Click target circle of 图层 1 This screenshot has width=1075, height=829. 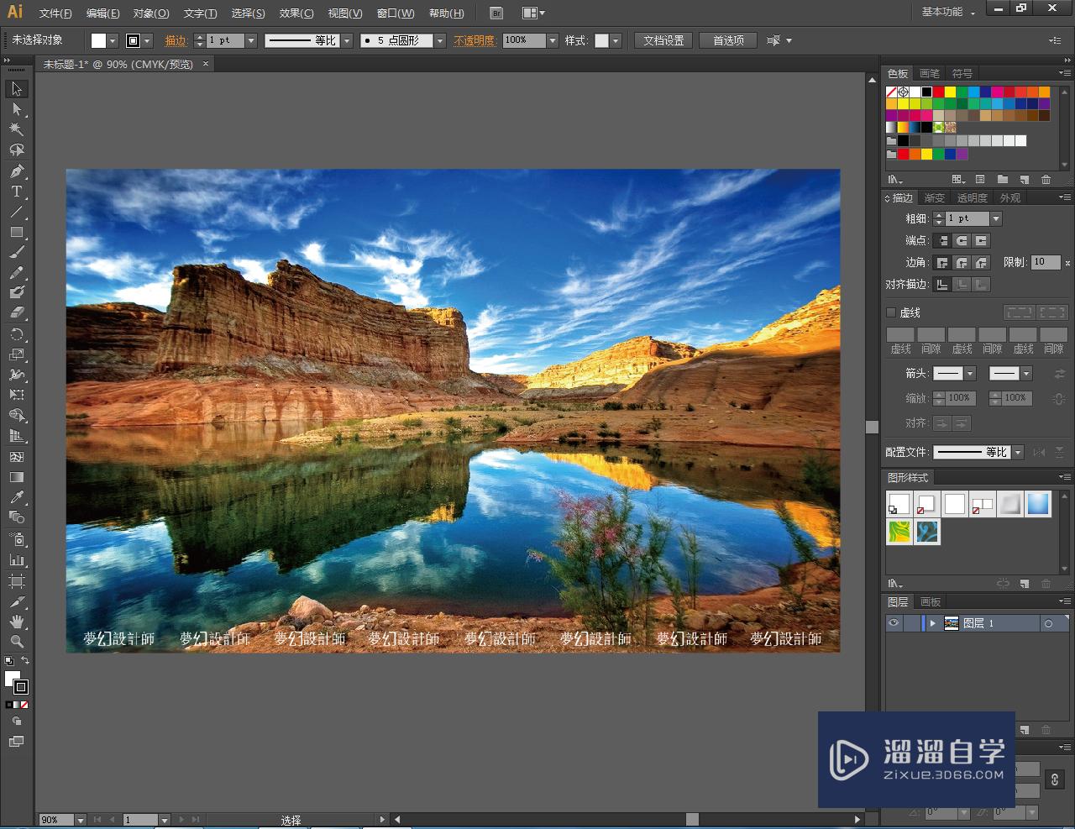[1048, 623]
